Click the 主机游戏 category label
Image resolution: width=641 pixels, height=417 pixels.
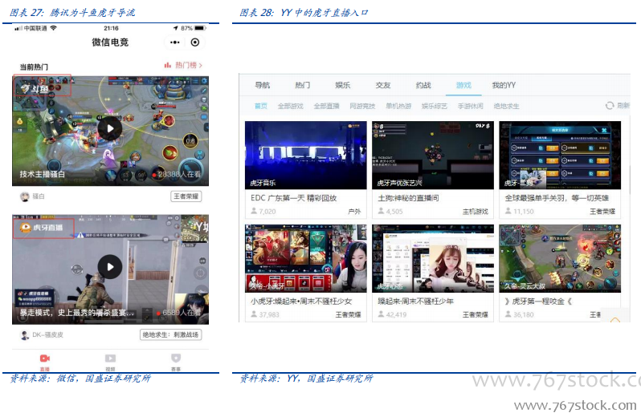pos(476,212)
